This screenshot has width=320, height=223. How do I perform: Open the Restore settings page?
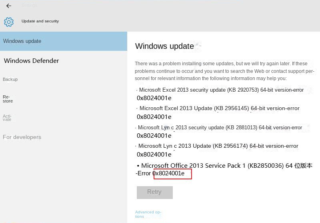click(x=8, y=99)
